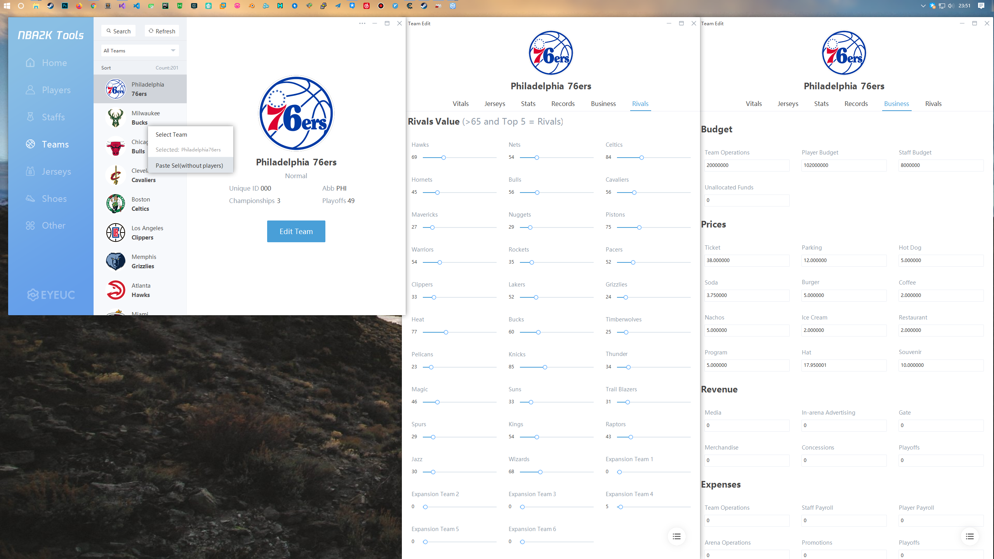Switch to Business tab in Rivals window
This screenshot has height=559, width=994.
coord(603,104)
